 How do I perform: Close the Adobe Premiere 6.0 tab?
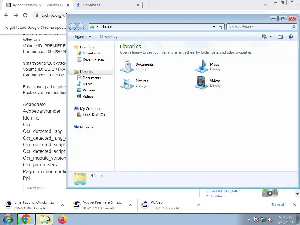point(68,5)
